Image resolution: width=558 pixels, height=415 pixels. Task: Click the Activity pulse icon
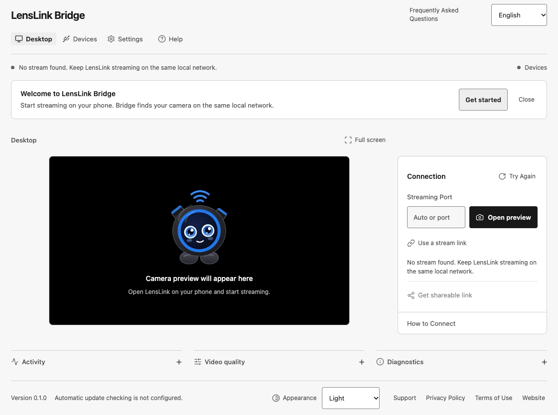pyautogui.click(x=15, y=362)
